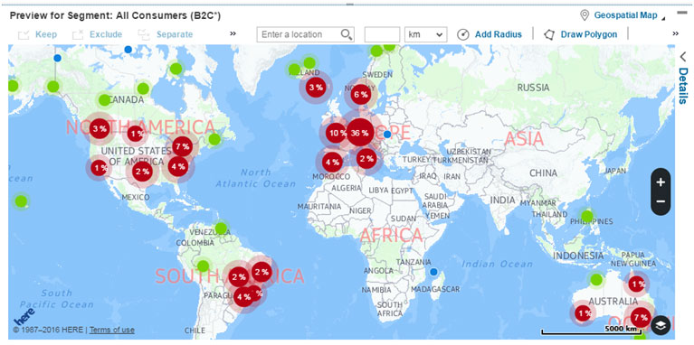Image resolution: width=694 pixels, height=345 pixels.
Task: Click the radius distance value field
Action: [382, 34]
